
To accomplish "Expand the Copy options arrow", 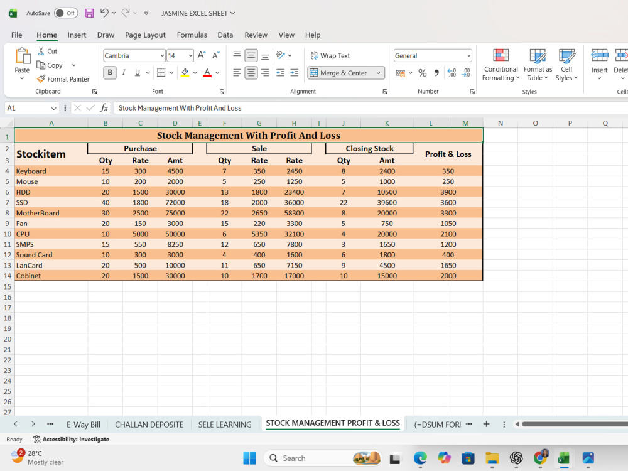I will pyautogui.click(x=73, y=65).
